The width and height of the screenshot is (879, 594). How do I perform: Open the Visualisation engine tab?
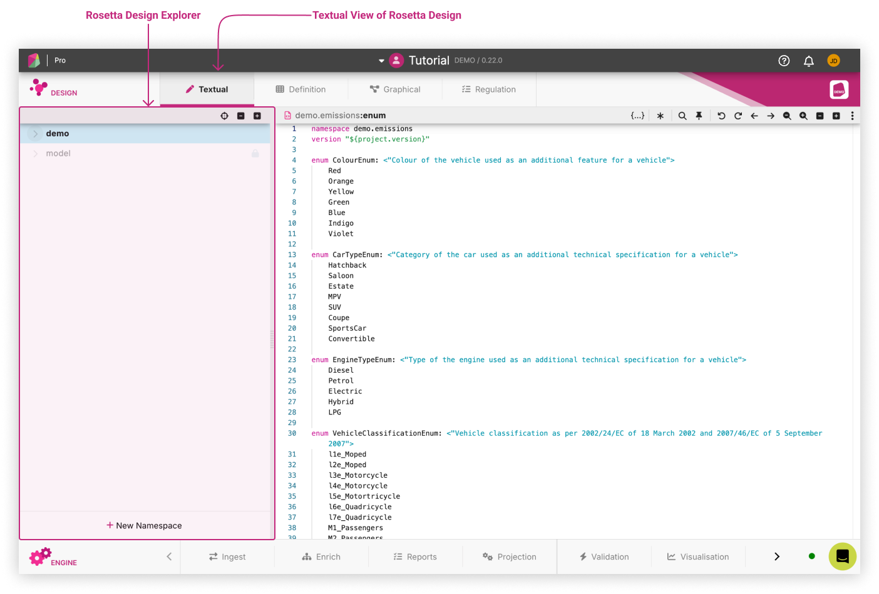coord(698,556)
